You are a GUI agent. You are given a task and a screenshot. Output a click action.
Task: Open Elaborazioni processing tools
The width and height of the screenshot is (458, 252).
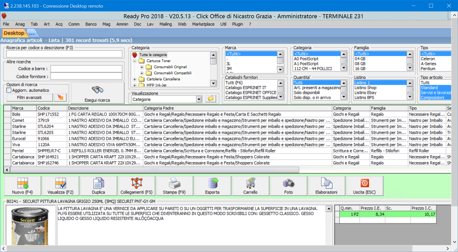coord(326,186)
